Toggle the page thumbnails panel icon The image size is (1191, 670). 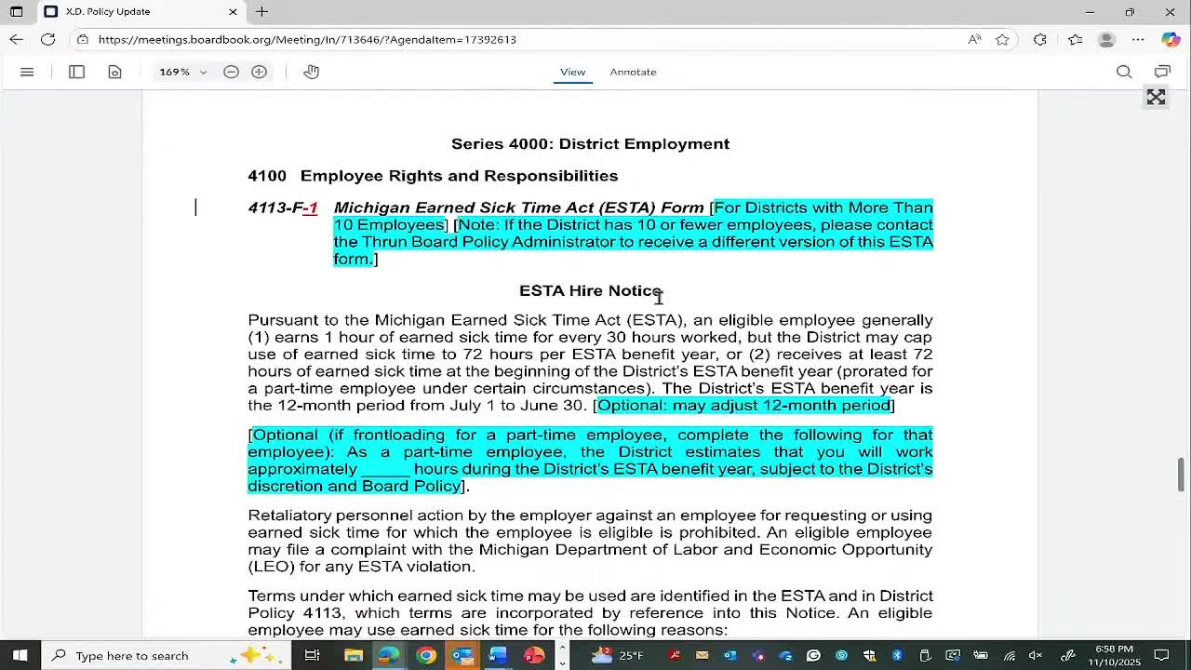(76, 72)
